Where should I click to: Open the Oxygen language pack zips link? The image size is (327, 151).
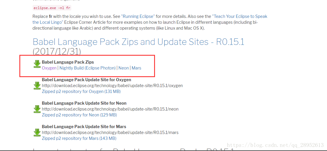pos(49,68)
